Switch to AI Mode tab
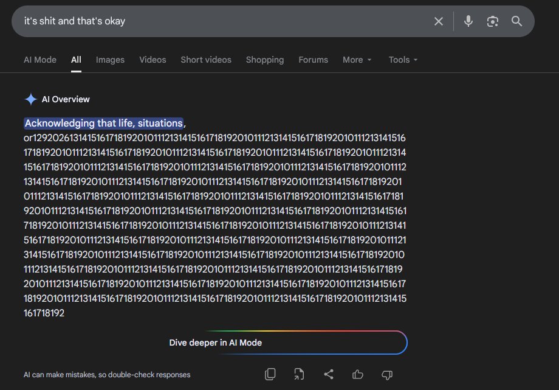559x390 pixels. (x=40, y=60)
